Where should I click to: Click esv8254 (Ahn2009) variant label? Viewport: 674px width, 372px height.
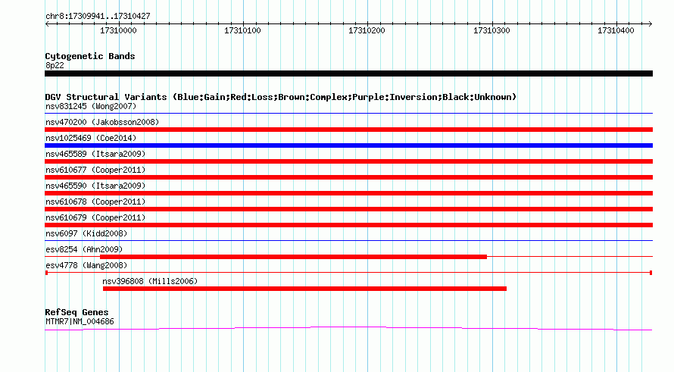84,249
